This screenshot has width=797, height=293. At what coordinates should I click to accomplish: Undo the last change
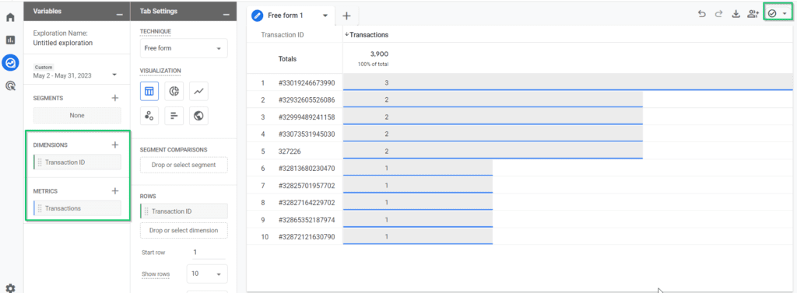(x=702, y=14)
